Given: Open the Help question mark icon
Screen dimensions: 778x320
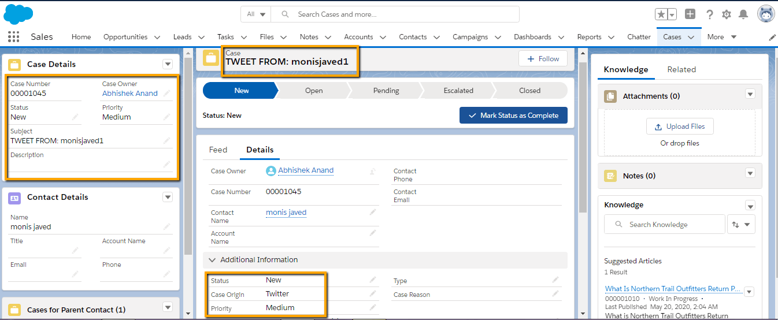Looking at the screenshot, I should [x=709, y=14].
